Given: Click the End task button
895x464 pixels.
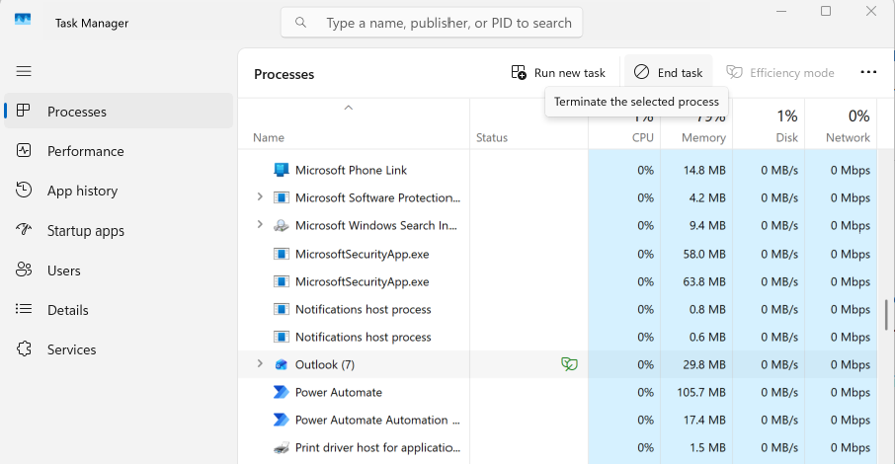Looking at the screenshot, I should (669, 72).
